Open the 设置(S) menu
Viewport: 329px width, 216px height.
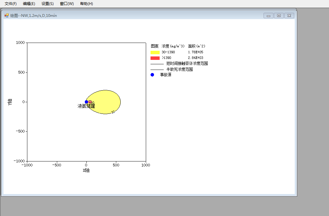(47, 4)
